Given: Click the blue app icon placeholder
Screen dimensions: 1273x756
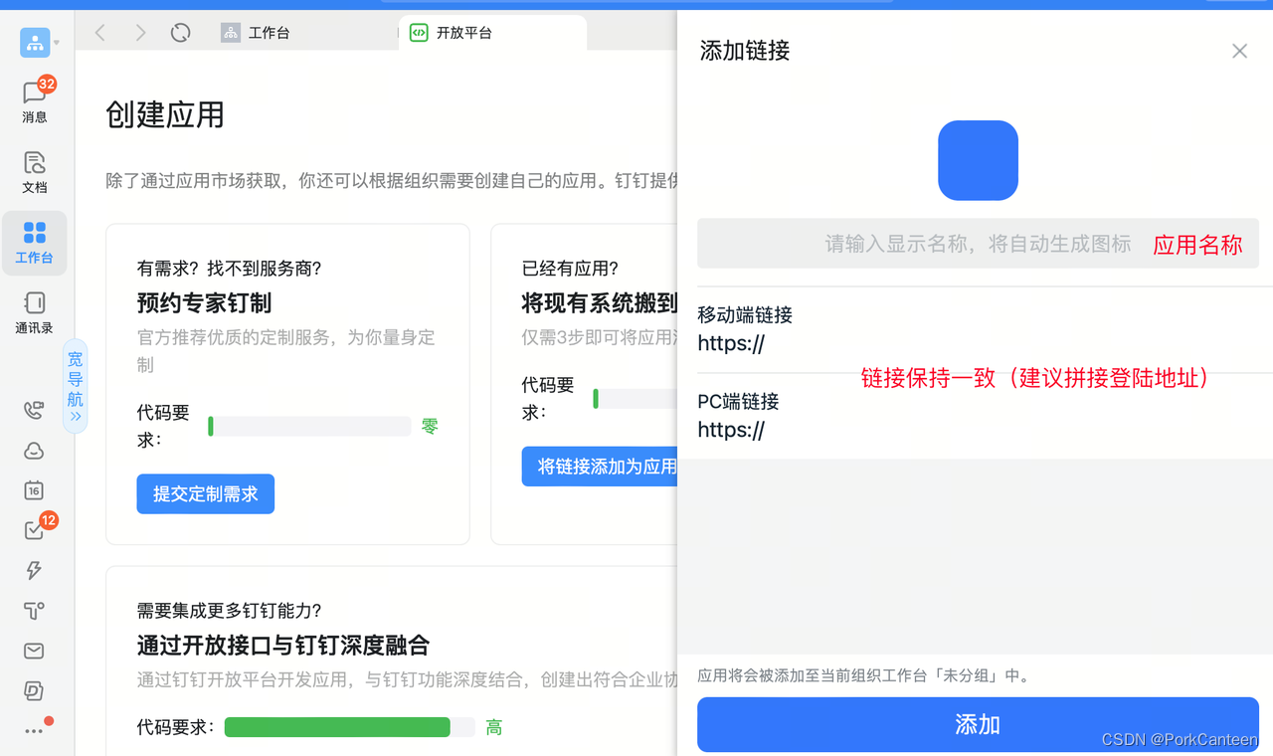Looking at the screenshot, I should (x=978, y=160).
